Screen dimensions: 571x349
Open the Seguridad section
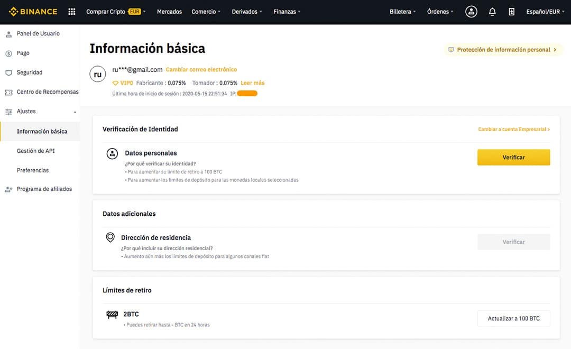[x=30, y=72]
